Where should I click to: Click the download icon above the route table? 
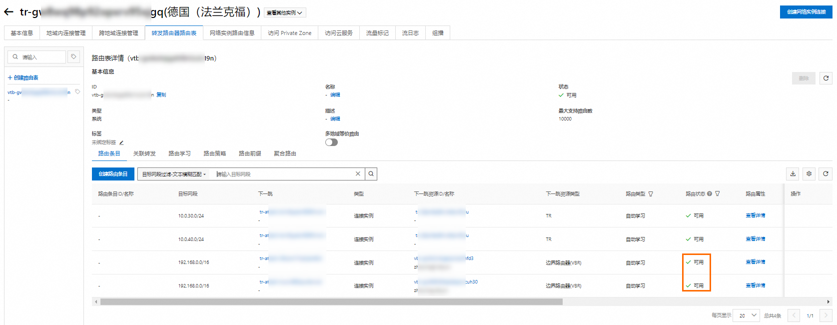793,173
